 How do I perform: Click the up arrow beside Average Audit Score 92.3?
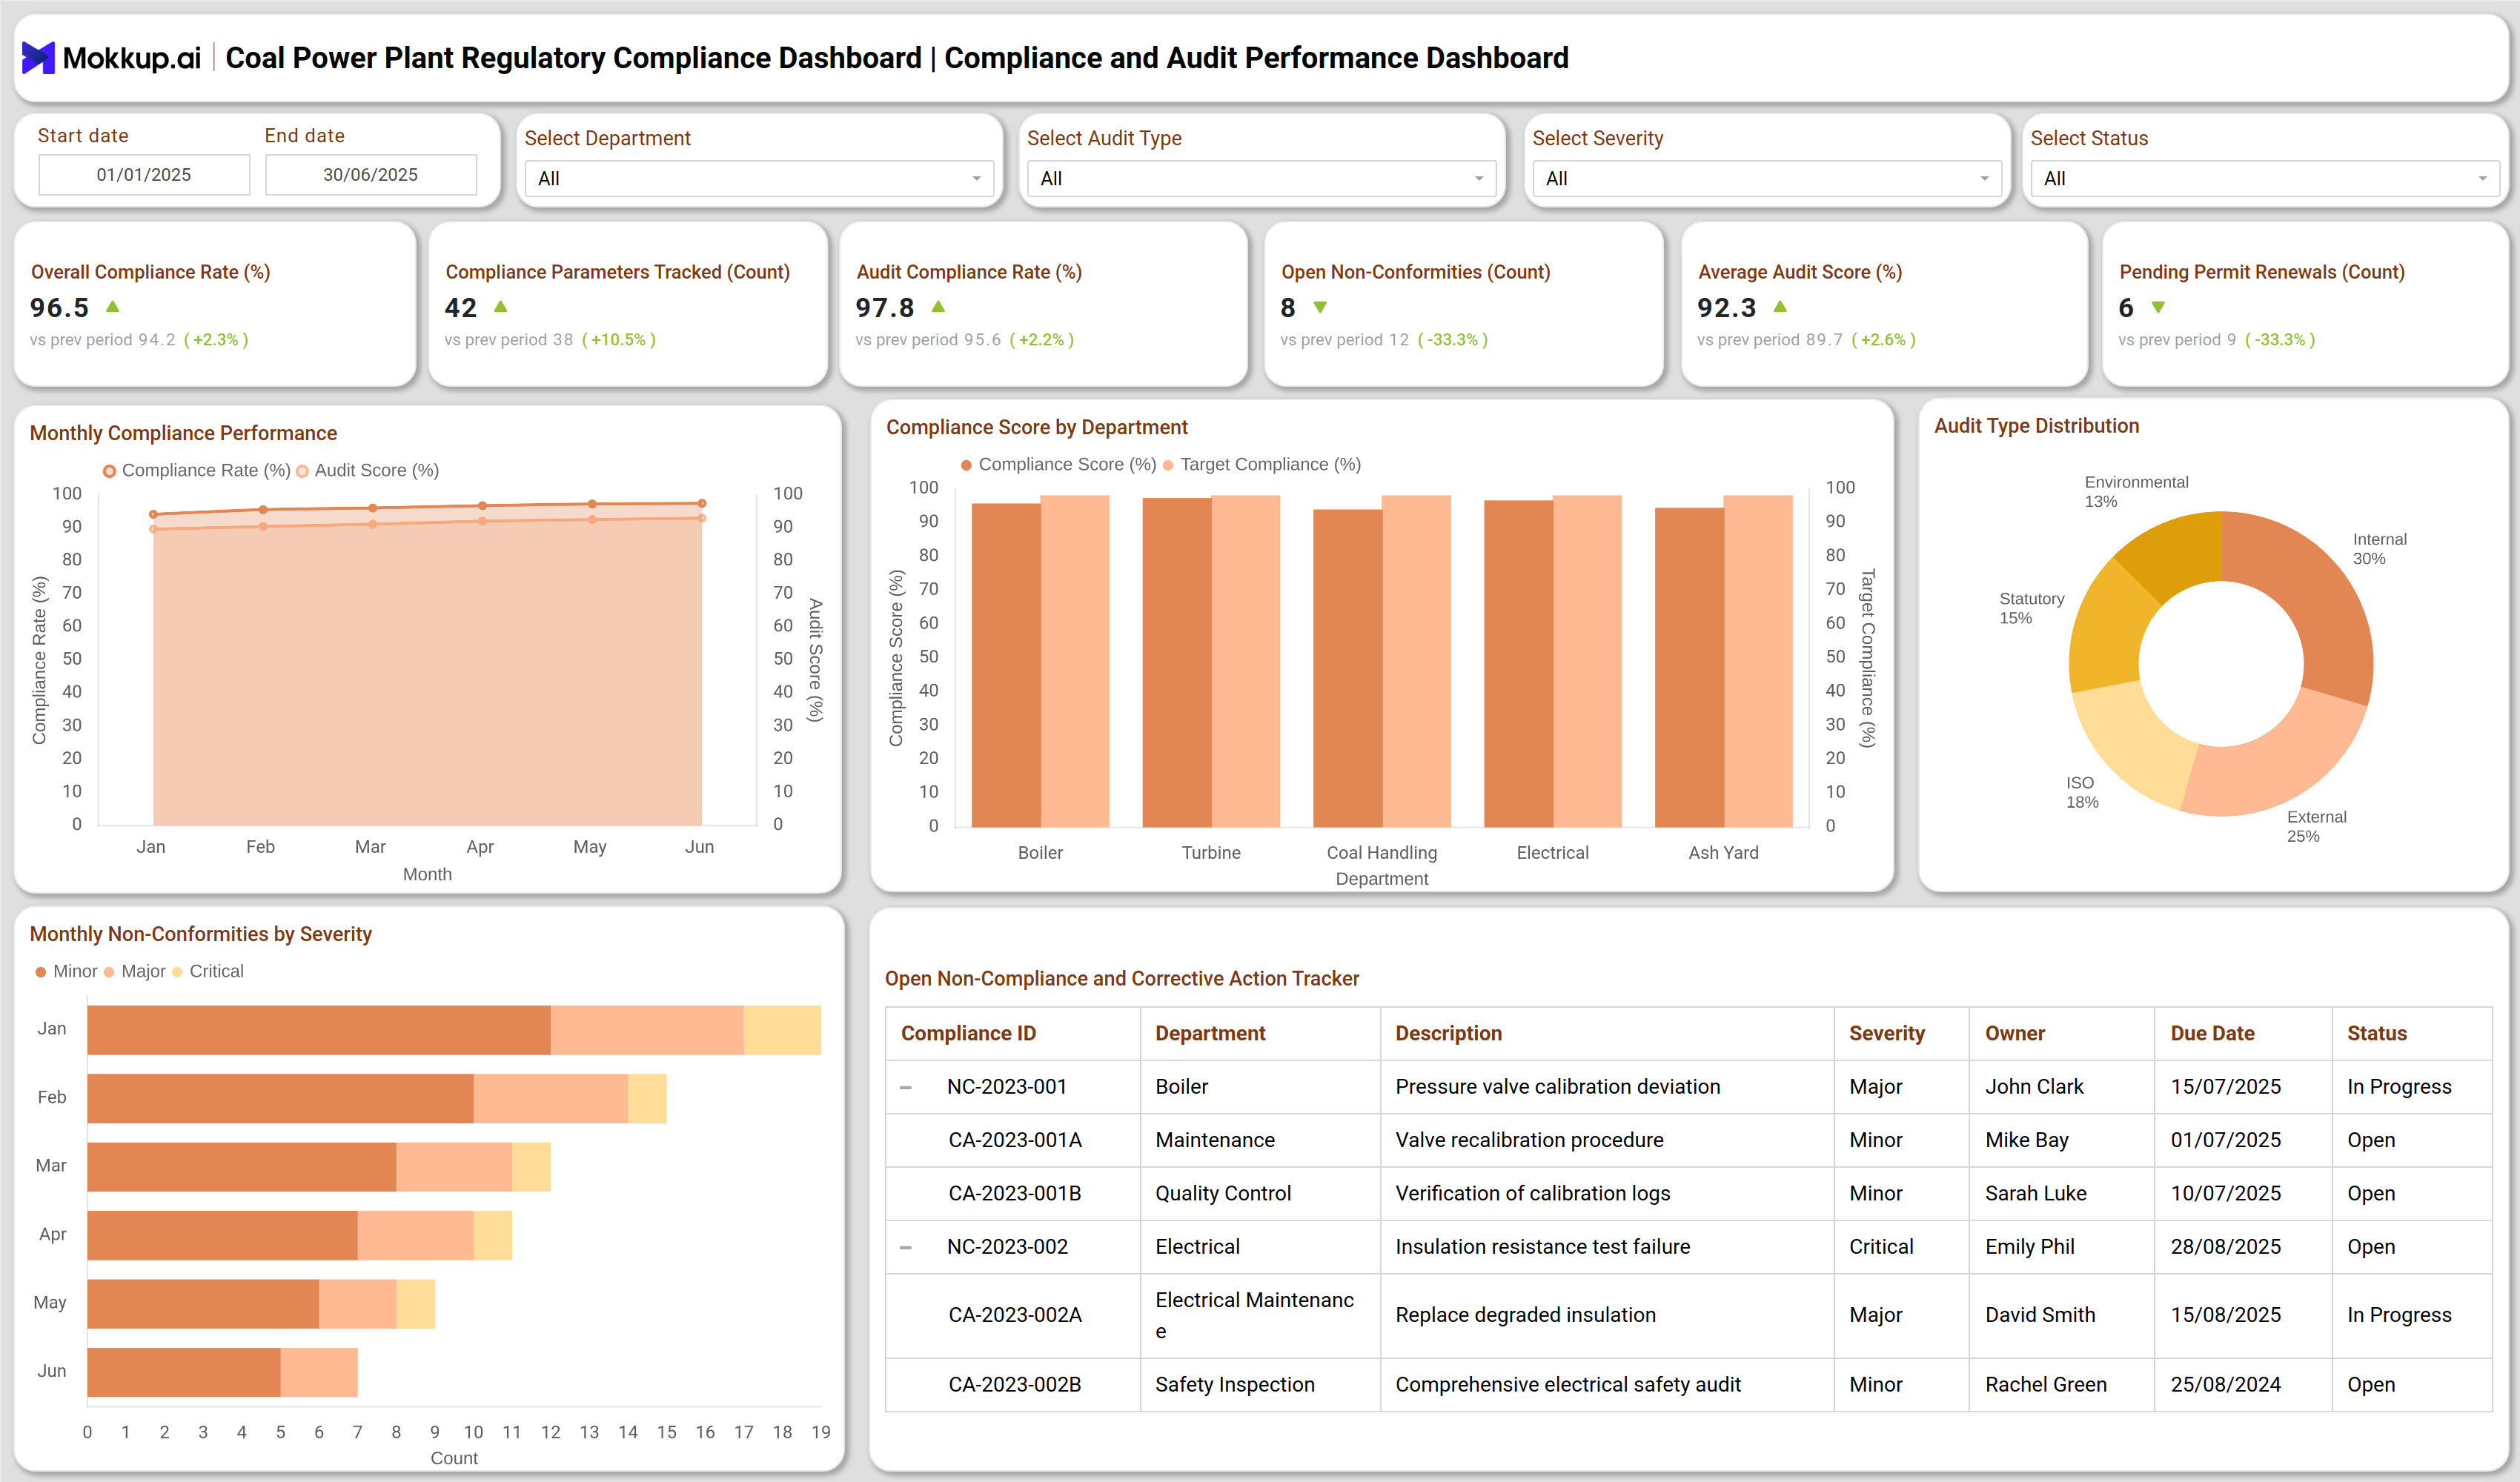tap(1780, 307)
